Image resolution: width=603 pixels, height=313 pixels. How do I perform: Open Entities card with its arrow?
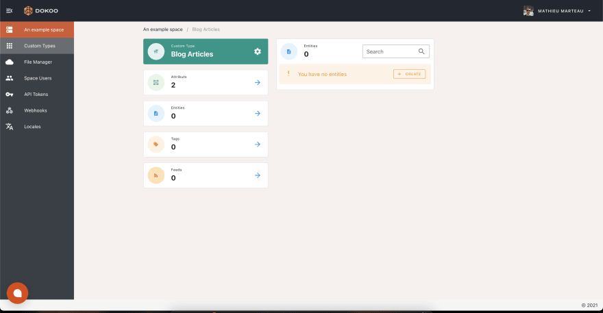[x=258, y=114]
